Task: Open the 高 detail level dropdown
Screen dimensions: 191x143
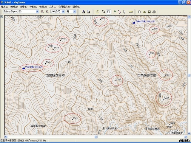Action: 75,12
